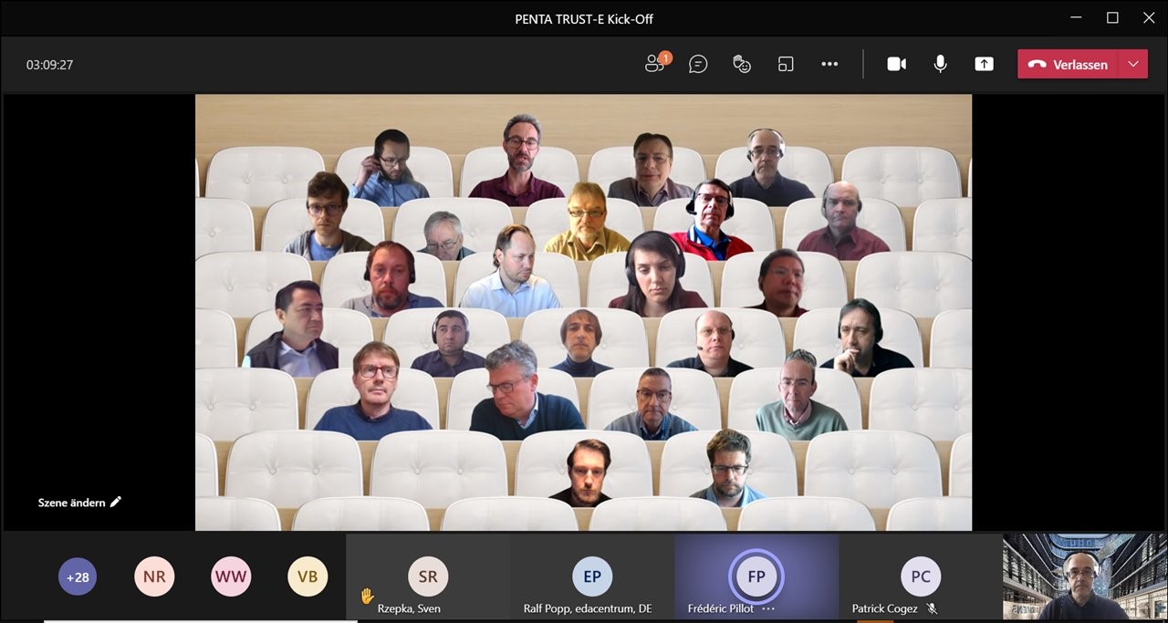Select the VB participant avatar
Viewport: 1168px width, 623px height.
coord(308,576)
